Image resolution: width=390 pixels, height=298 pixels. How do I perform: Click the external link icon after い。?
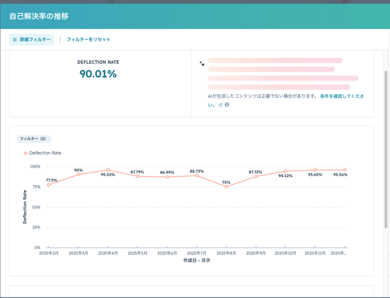pyautogui.click(x=220, y=105)
